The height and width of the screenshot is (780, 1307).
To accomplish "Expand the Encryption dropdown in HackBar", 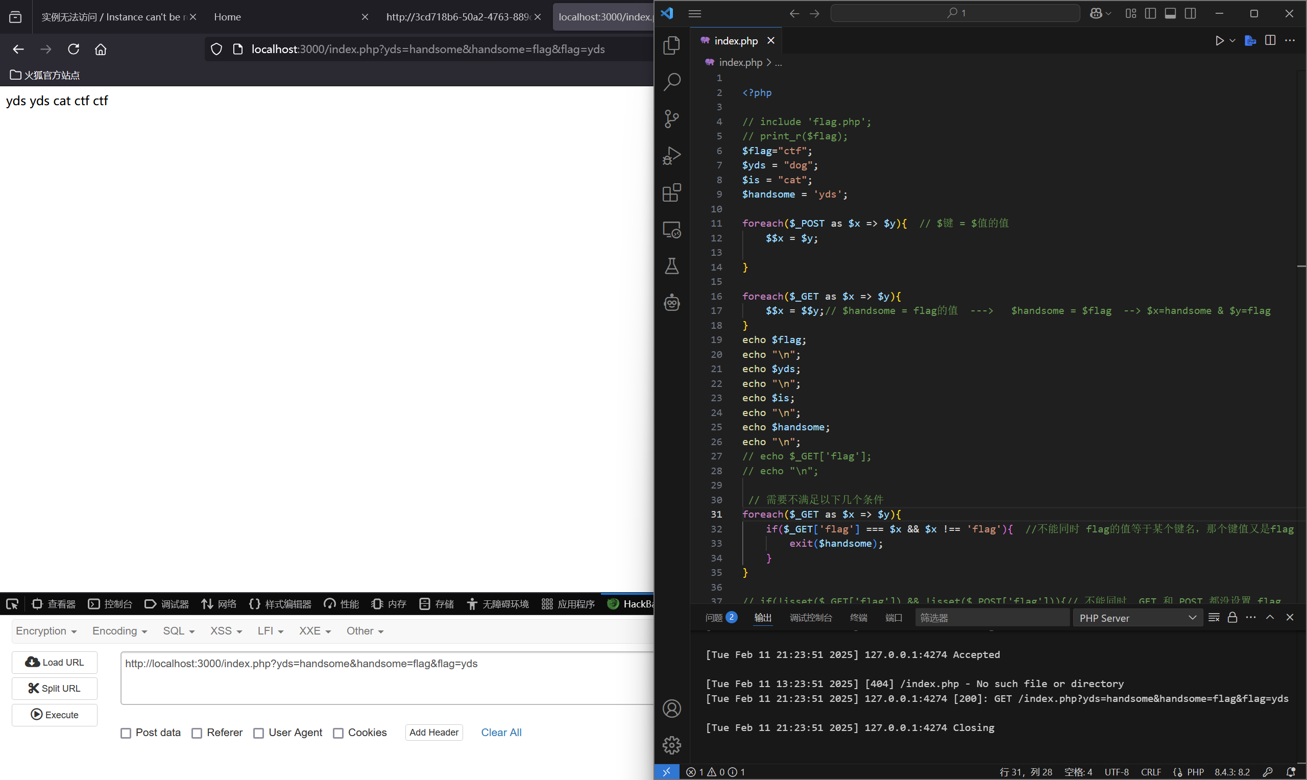I will (46, 631).
